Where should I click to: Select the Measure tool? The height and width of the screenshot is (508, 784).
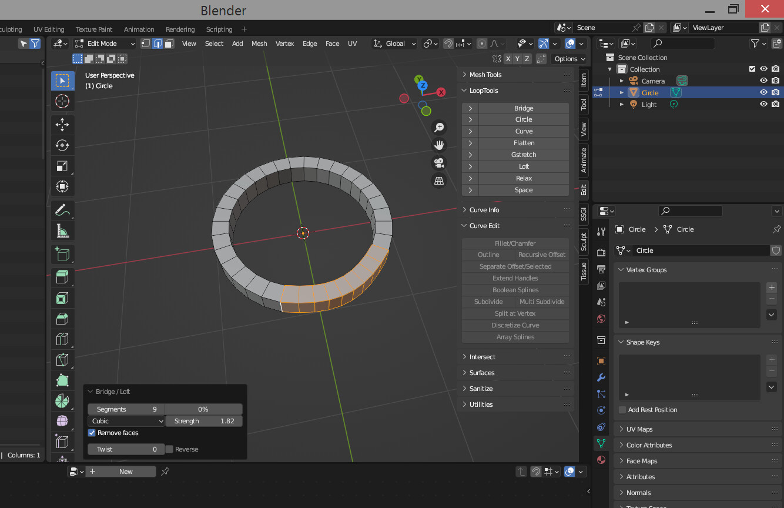point(62,230)
